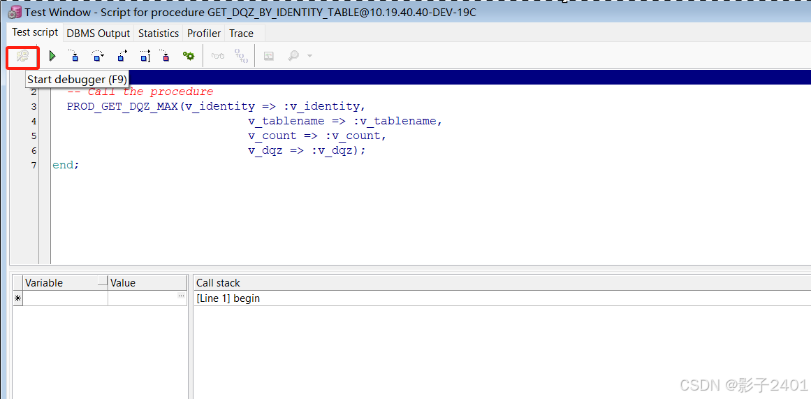Click the 'v_count => :v_count,' line
This screenshot has width=811, height=399.
coord(317,136)
